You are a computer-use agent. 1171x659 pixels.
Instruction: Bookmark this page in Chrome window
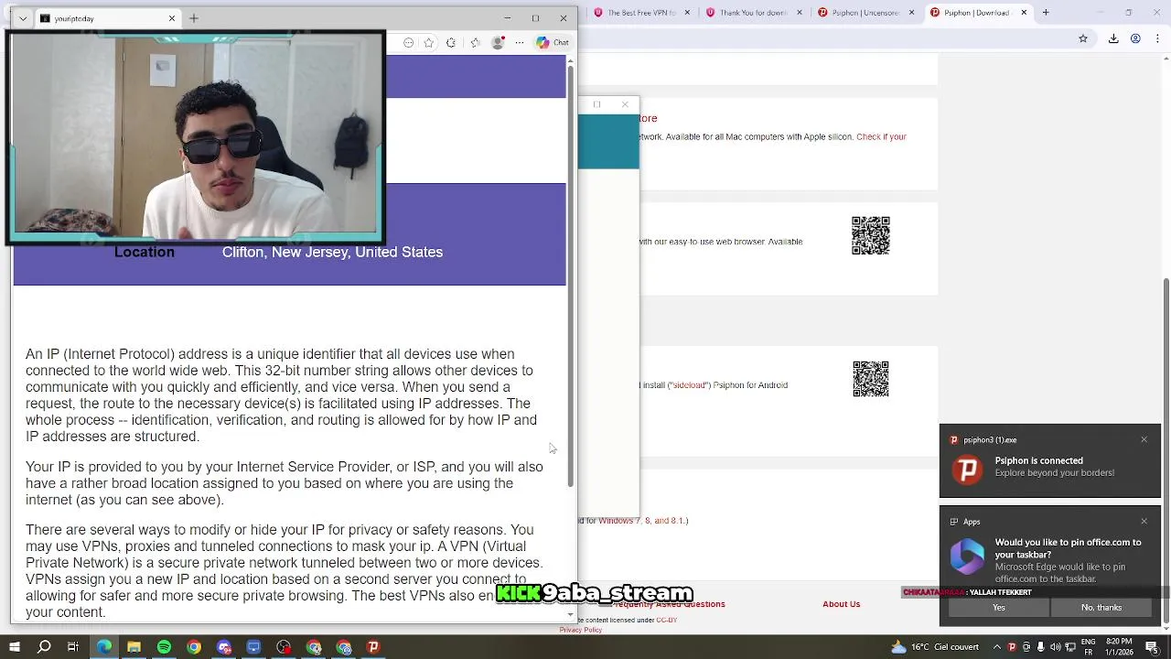tap(1083, 38)
